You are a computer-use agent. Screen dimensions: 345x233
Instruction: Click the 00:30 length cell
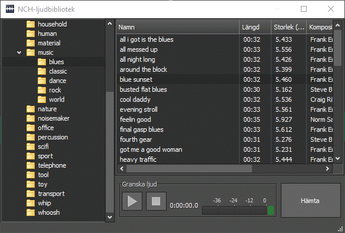[x=252, y=89]
